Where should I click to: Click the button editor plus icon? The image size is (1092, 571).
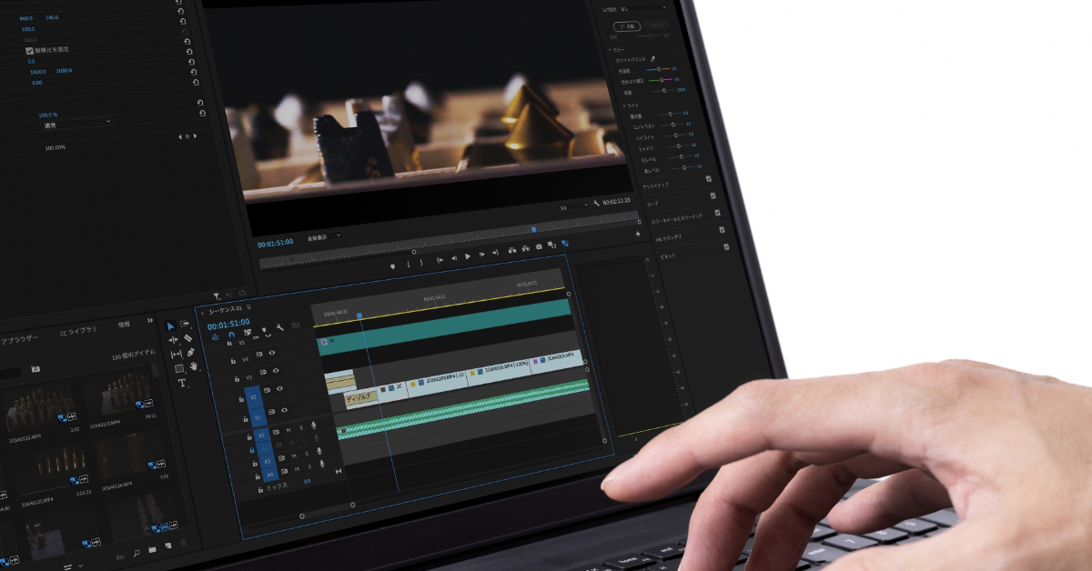[x=638, y=234]
